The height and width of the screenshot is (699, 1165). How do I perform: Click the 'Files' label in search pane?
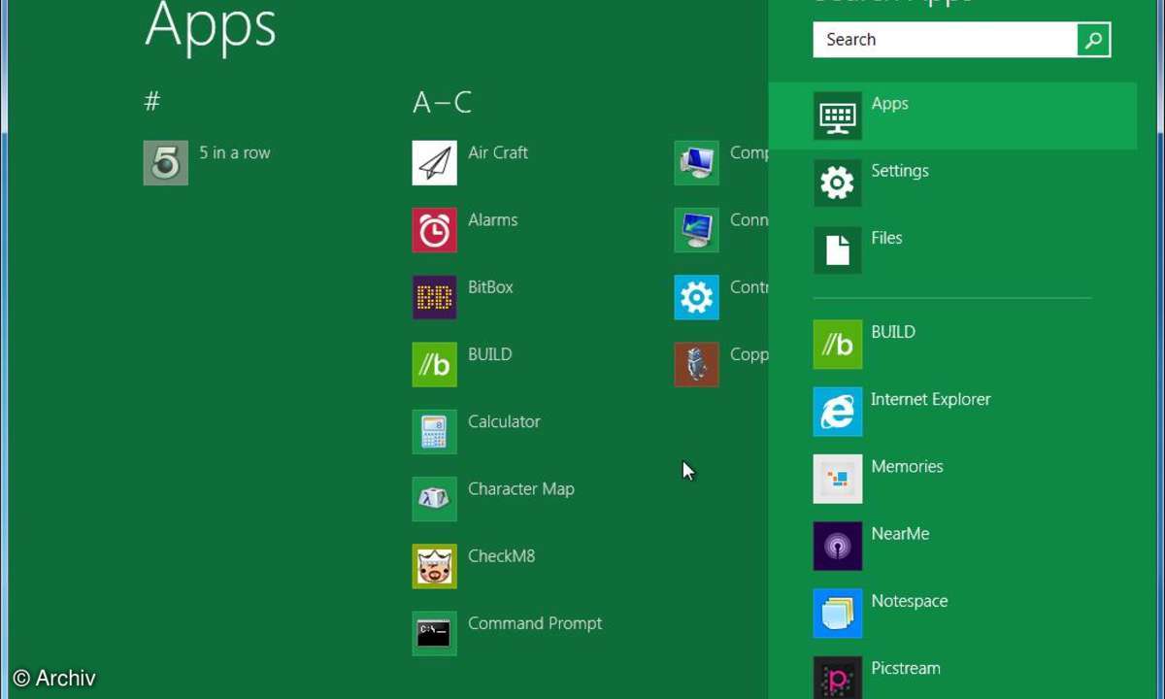[x=886, y=237]
